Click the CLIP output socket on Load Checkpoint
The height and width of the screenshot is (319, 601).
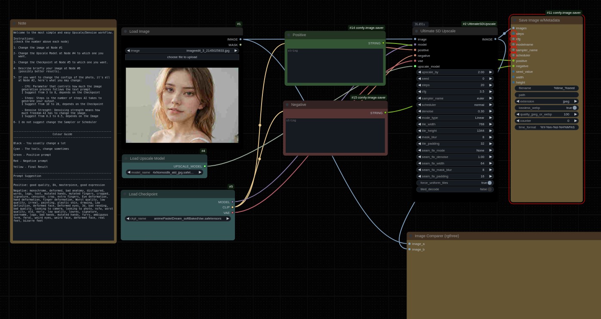click(x=233, y=207)
